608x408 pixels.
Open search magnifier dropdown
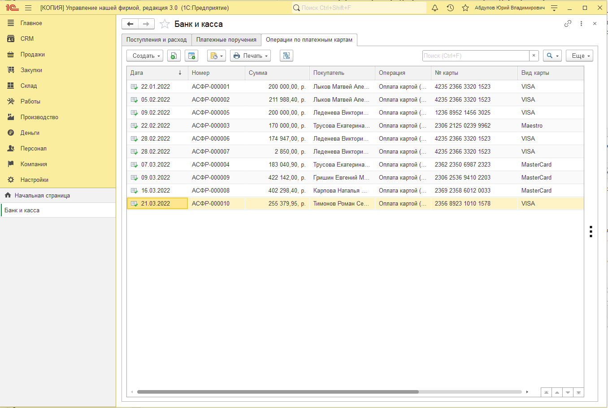coord(552,56)
